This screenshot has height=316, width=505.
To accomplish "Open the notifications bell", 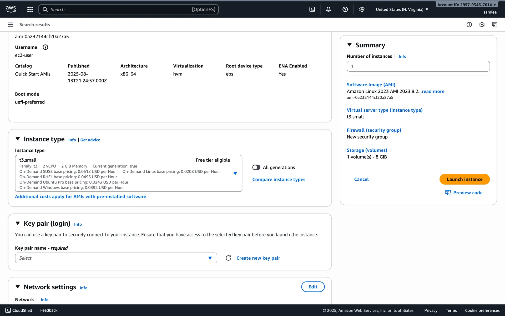I will pos(329,9).
